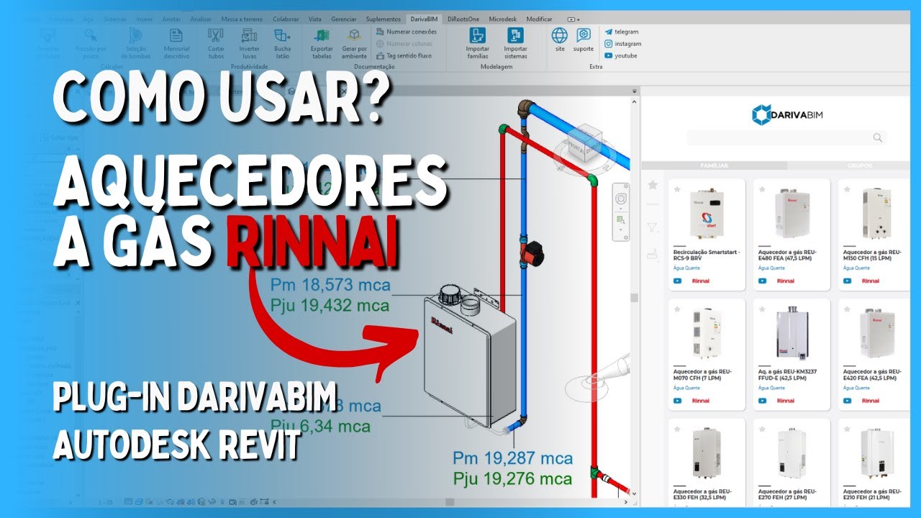This screenshot has height=518, width=921.
Task: Open the Gerenciar ribbon tab
Action: (x=343, y=18)
